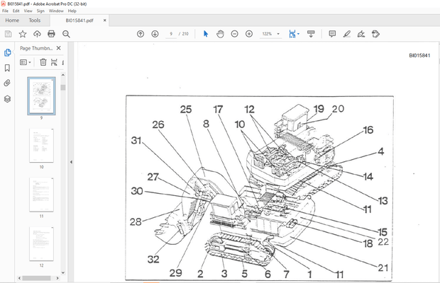Click the stamp tool icon
Image resolution: width=440 pixels, height=283 pixels.
click(x=375, y=34)
